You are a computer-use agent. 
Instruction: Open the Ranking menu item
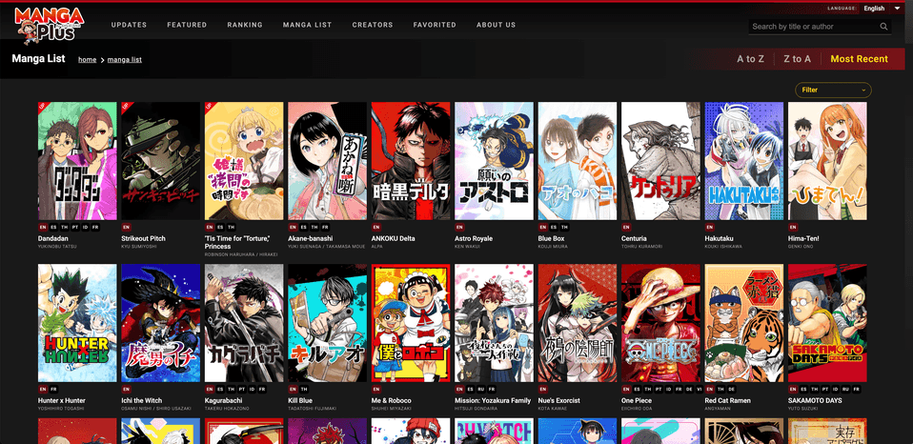coord(245,25)
